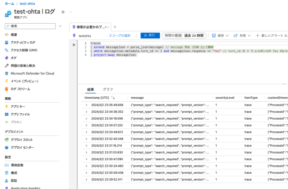Viewport: 288px width, 189px height.
Task: Open the 概要 overview menu item
Action: (14, 34)
